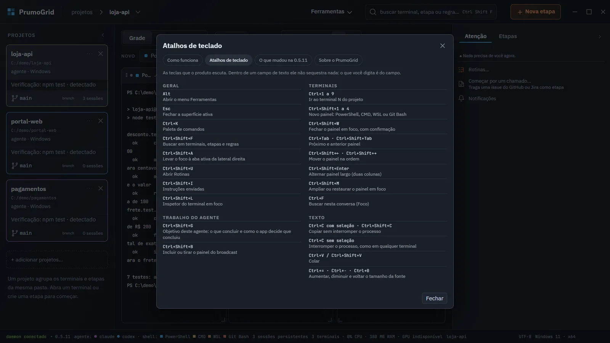This screenshot has height=343, width=610.
Task: Click the branch icon on portal-web card
Action: coord(14,165)
